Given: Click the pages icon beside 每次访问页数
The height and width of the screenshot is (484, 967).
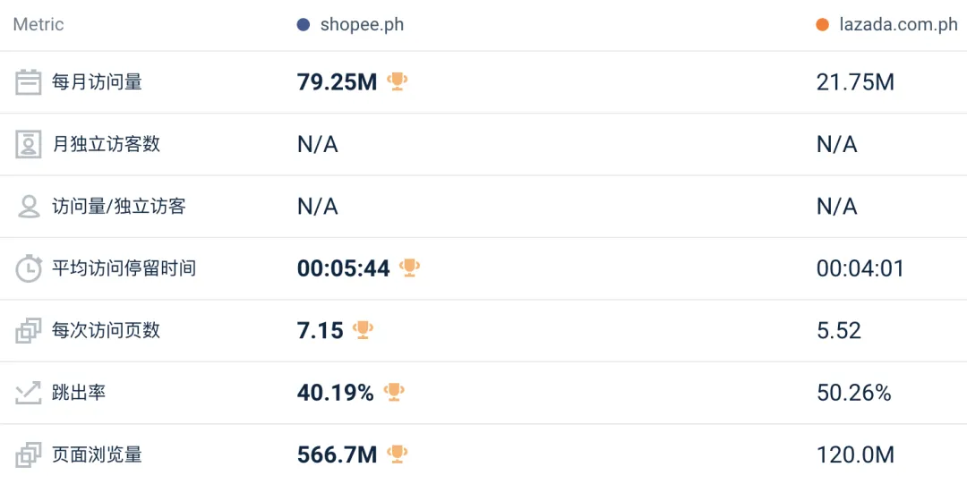Looking at the screenshot, I should (x=29, y=331).
